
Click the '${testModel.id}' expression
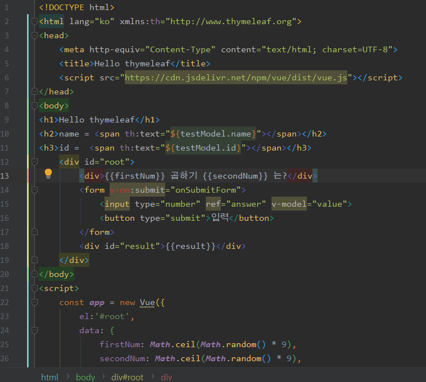tap(203, 148)
